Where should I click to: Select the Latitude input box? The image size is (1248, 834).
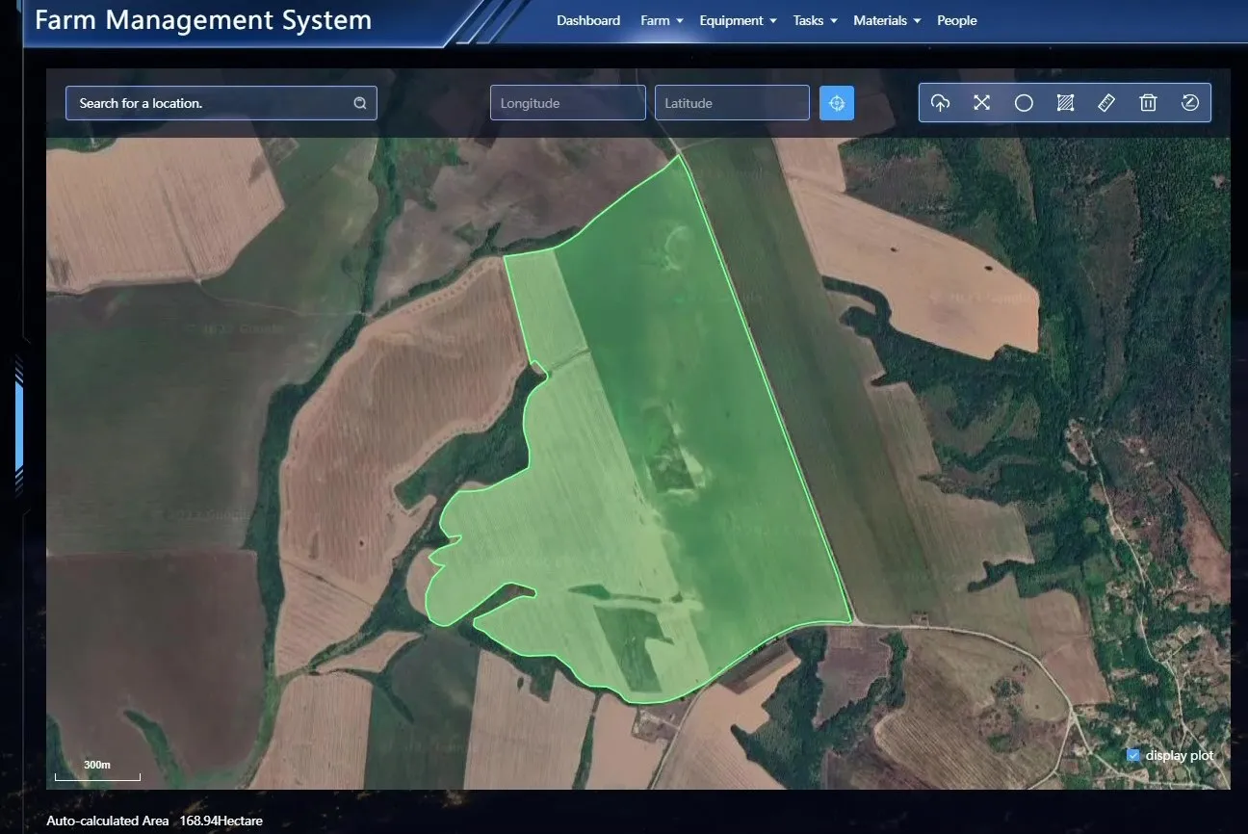click(x=732, y=103)
